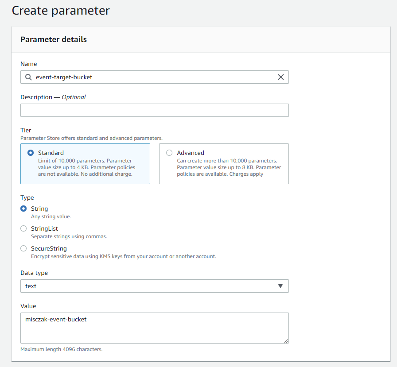Viewport: 397px width, 367px height.
Task: Open the Data type dropdown showing 'text'
Action: coord(154,286)
